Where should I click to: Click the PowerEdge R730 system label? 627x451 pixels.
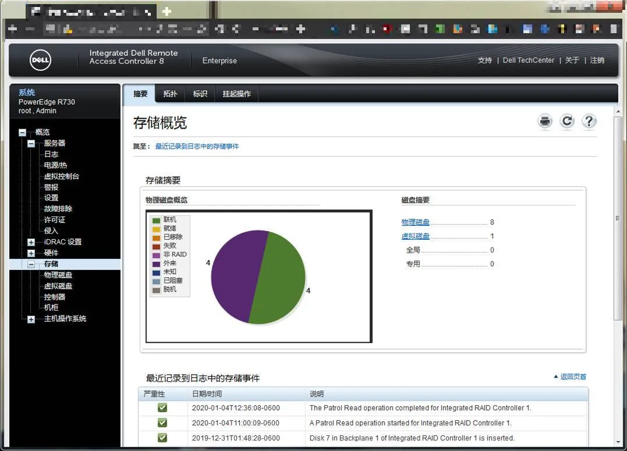pos(47,102)
